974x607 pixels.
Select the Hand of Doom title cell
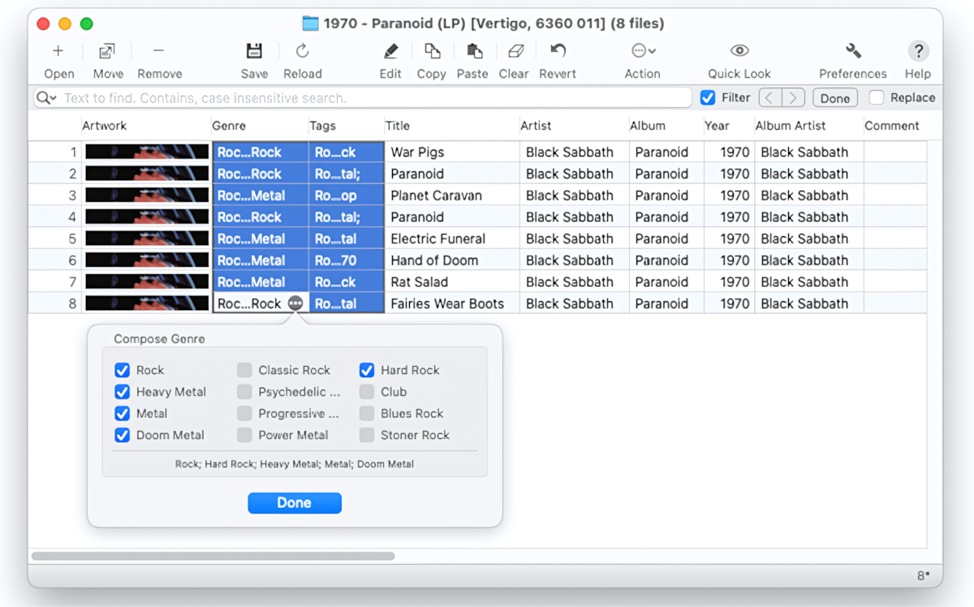click(452, 260)
